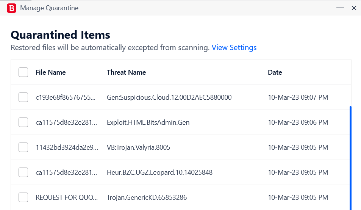Minimize the Manage Quarantine window
361x210 pixels.
point(340,8)
